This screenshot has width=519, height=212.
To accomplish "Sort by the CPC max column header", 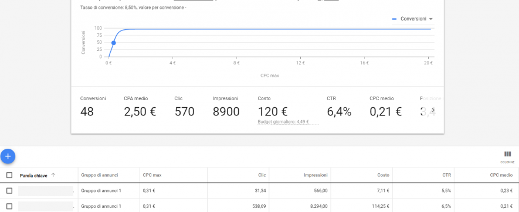I will coord(152,175).
